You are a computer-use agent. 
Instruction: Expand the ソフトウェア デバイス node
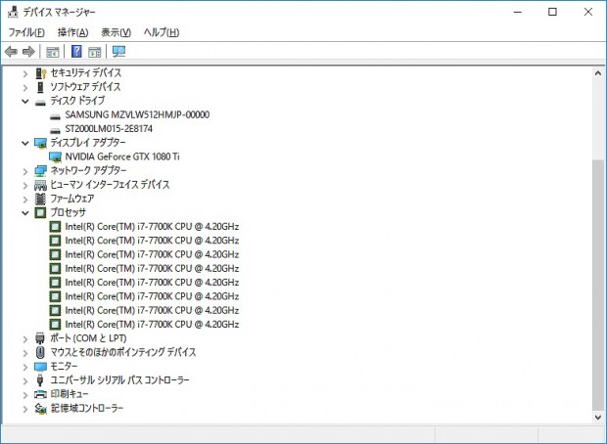click(25, 88)
